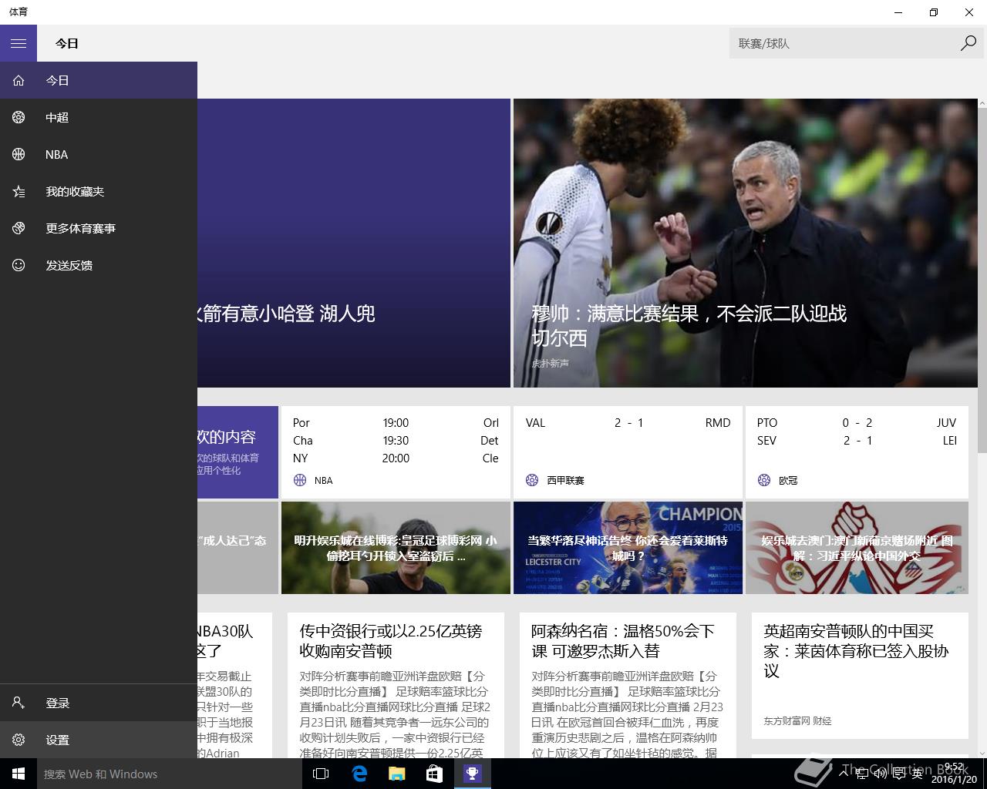The image size is (987, 789).
Task: Open 更多体育赛事 more sports
Action: (x=99, y=228)
